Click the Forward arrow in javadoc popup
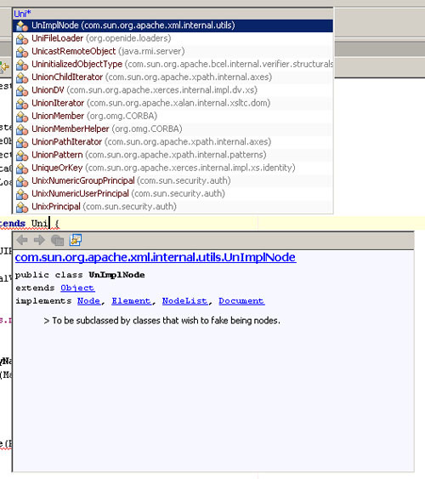This screenshot has width=425, height=479. (x=40, y=240)
